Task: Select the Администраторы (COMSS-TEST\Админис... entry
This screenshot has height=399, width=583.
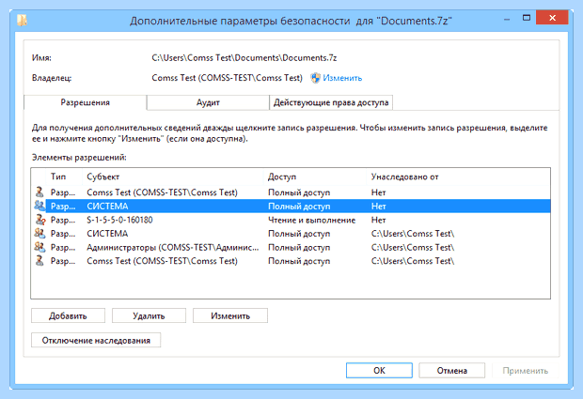Action: tap(291, 247)
